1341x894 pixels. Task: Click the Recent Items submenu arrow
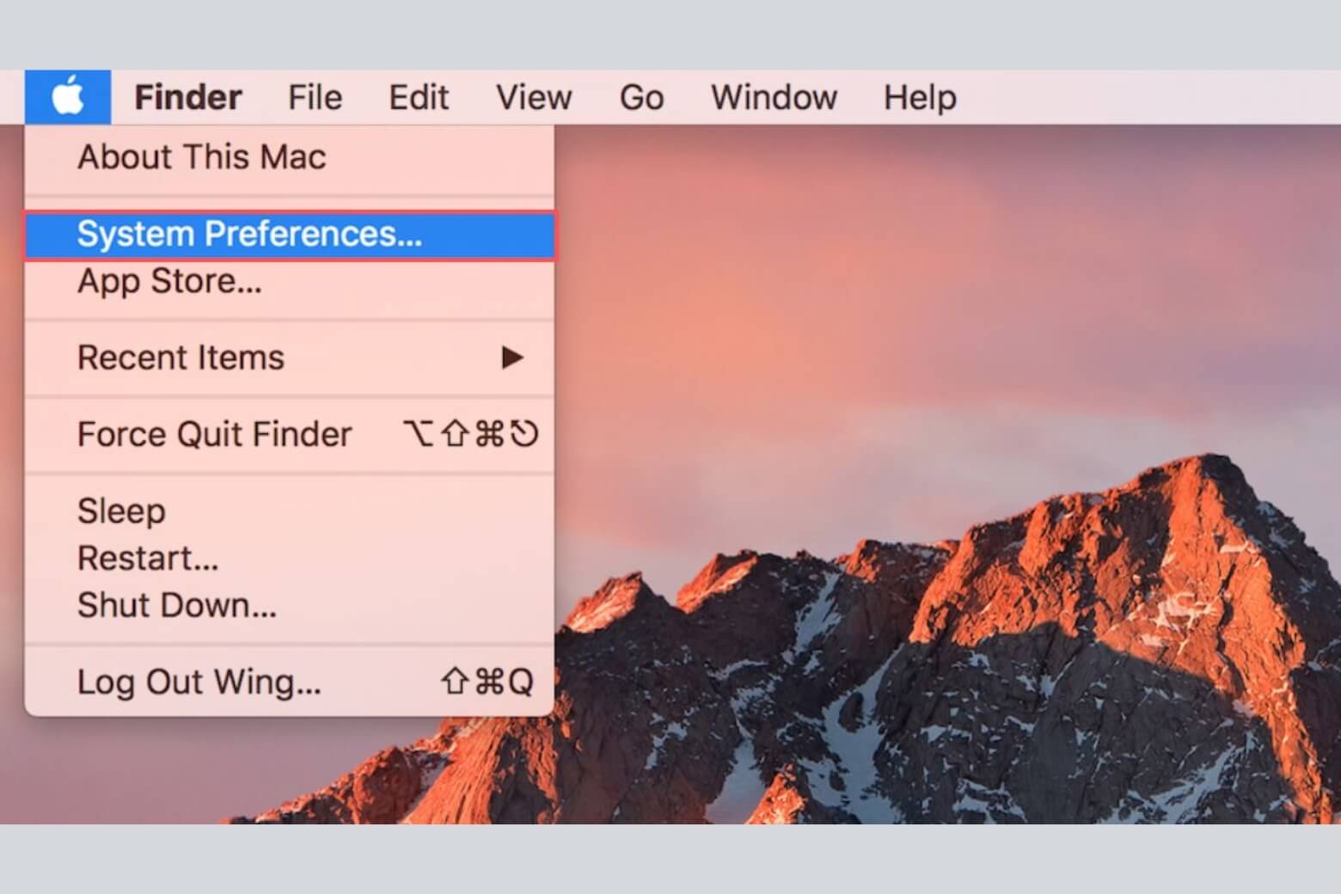pos(512,358)
